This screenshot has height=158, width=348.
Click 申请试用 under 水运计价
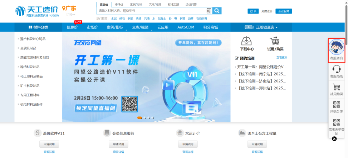click(188, 144)
